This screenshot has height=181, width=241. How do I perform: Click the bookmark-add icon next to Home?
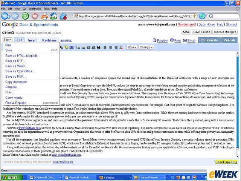point(63,16)
